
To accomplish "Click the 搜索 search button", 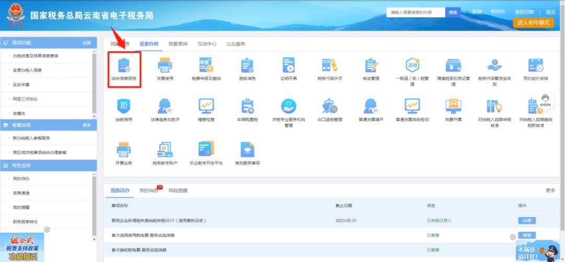I will (453, 12).
